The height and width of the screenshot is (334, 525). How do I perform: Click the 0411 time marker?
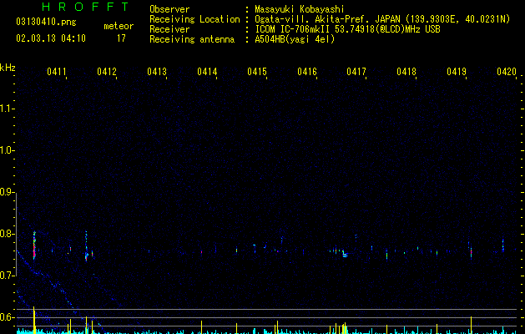point(57,72)
